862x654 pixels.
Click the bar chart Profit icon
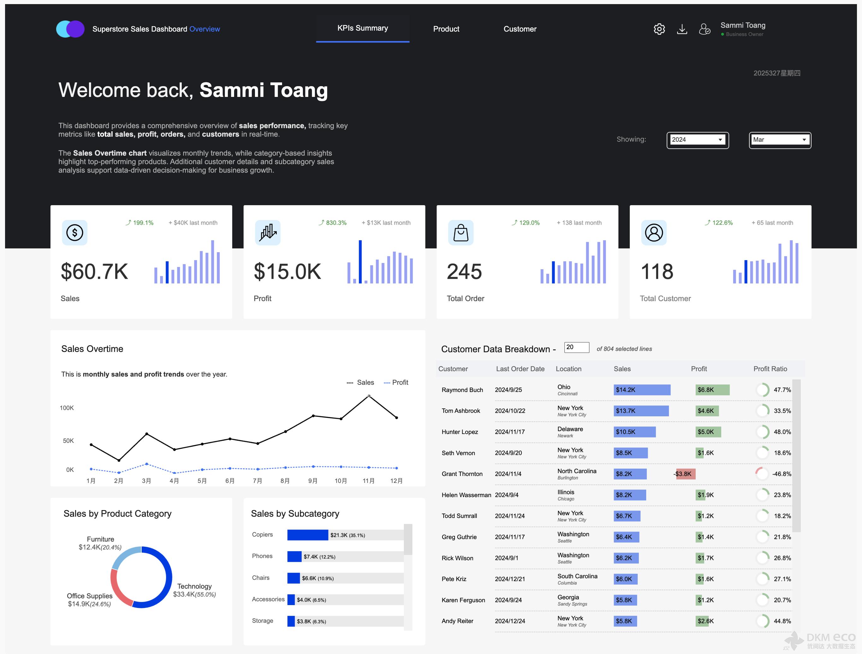268,233
